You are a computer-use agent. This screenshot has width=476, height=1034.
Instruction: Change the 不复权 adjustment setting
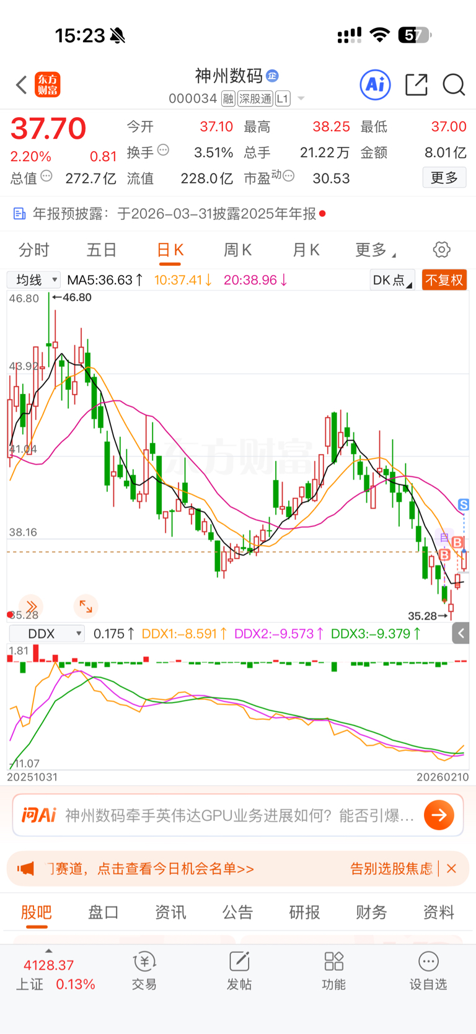point(444,280)
